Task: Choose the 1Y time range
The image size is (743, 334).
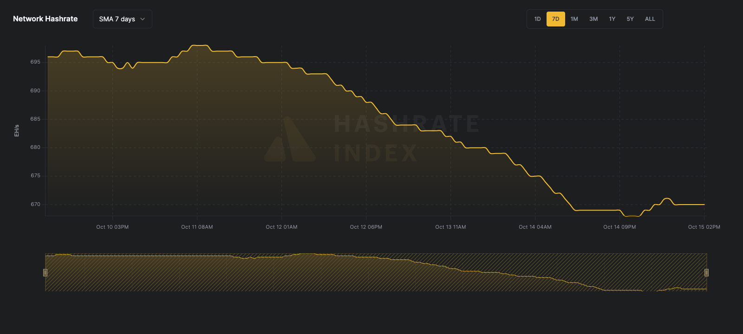Action: click(x=612, y=19)
